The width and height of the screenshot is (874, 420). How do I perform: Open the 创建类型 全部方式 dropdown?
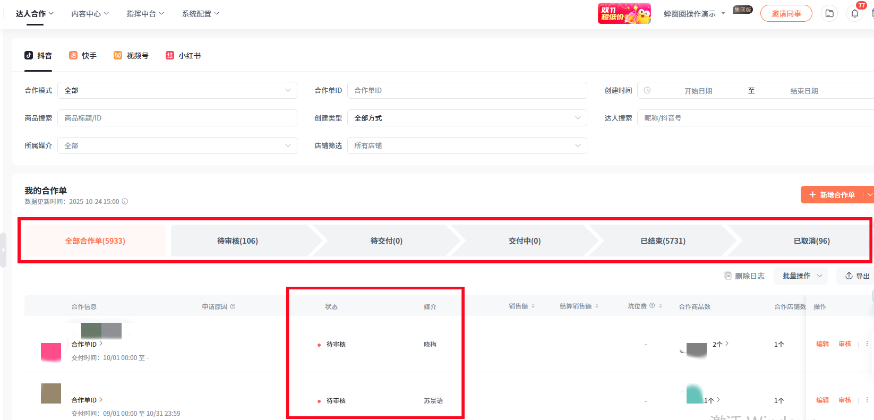click(x=467, y=118)
